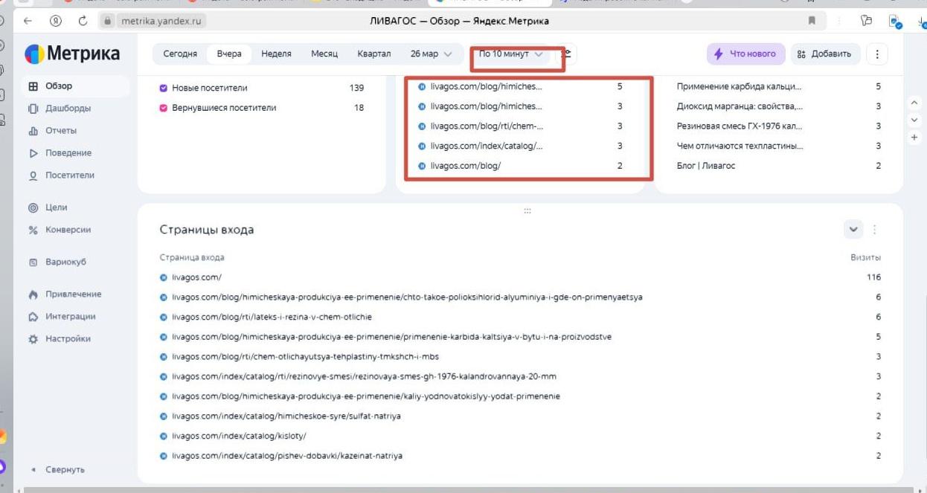Open the Страницы входа widget options dots

[x=875, y=230]
